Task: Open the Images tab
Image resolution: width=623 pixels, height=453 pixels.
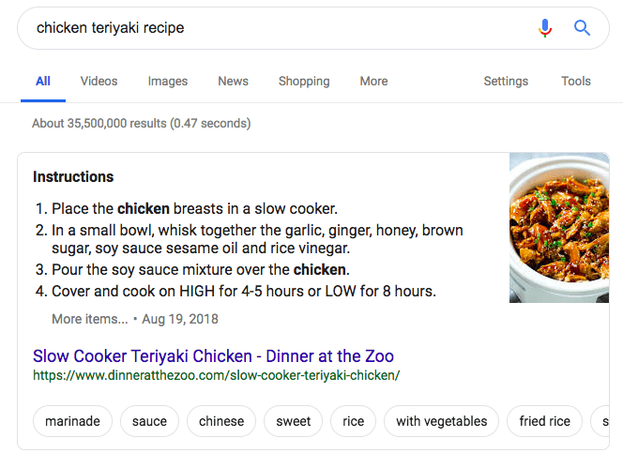Action: 168,82
